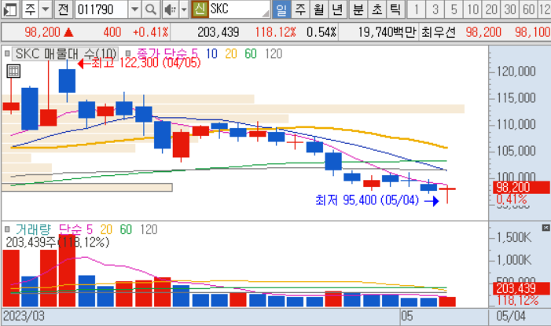Screen dimensions: 551x326
Task: Click current price 98,200 in the quote bar
Action: click(x=42, y=32)
